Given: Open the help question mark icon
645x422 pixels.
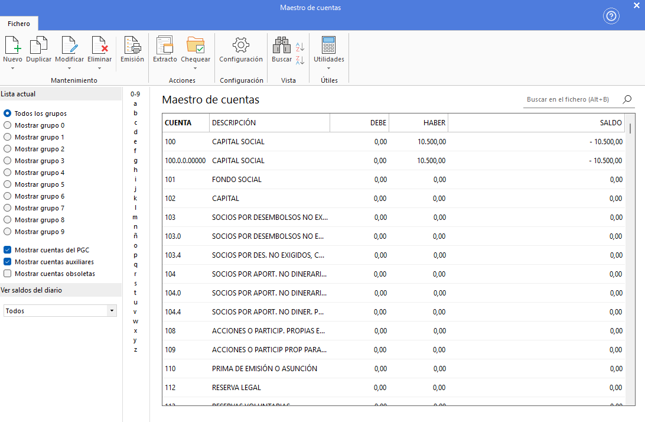Looking at the screenshot, I should 611,16.
